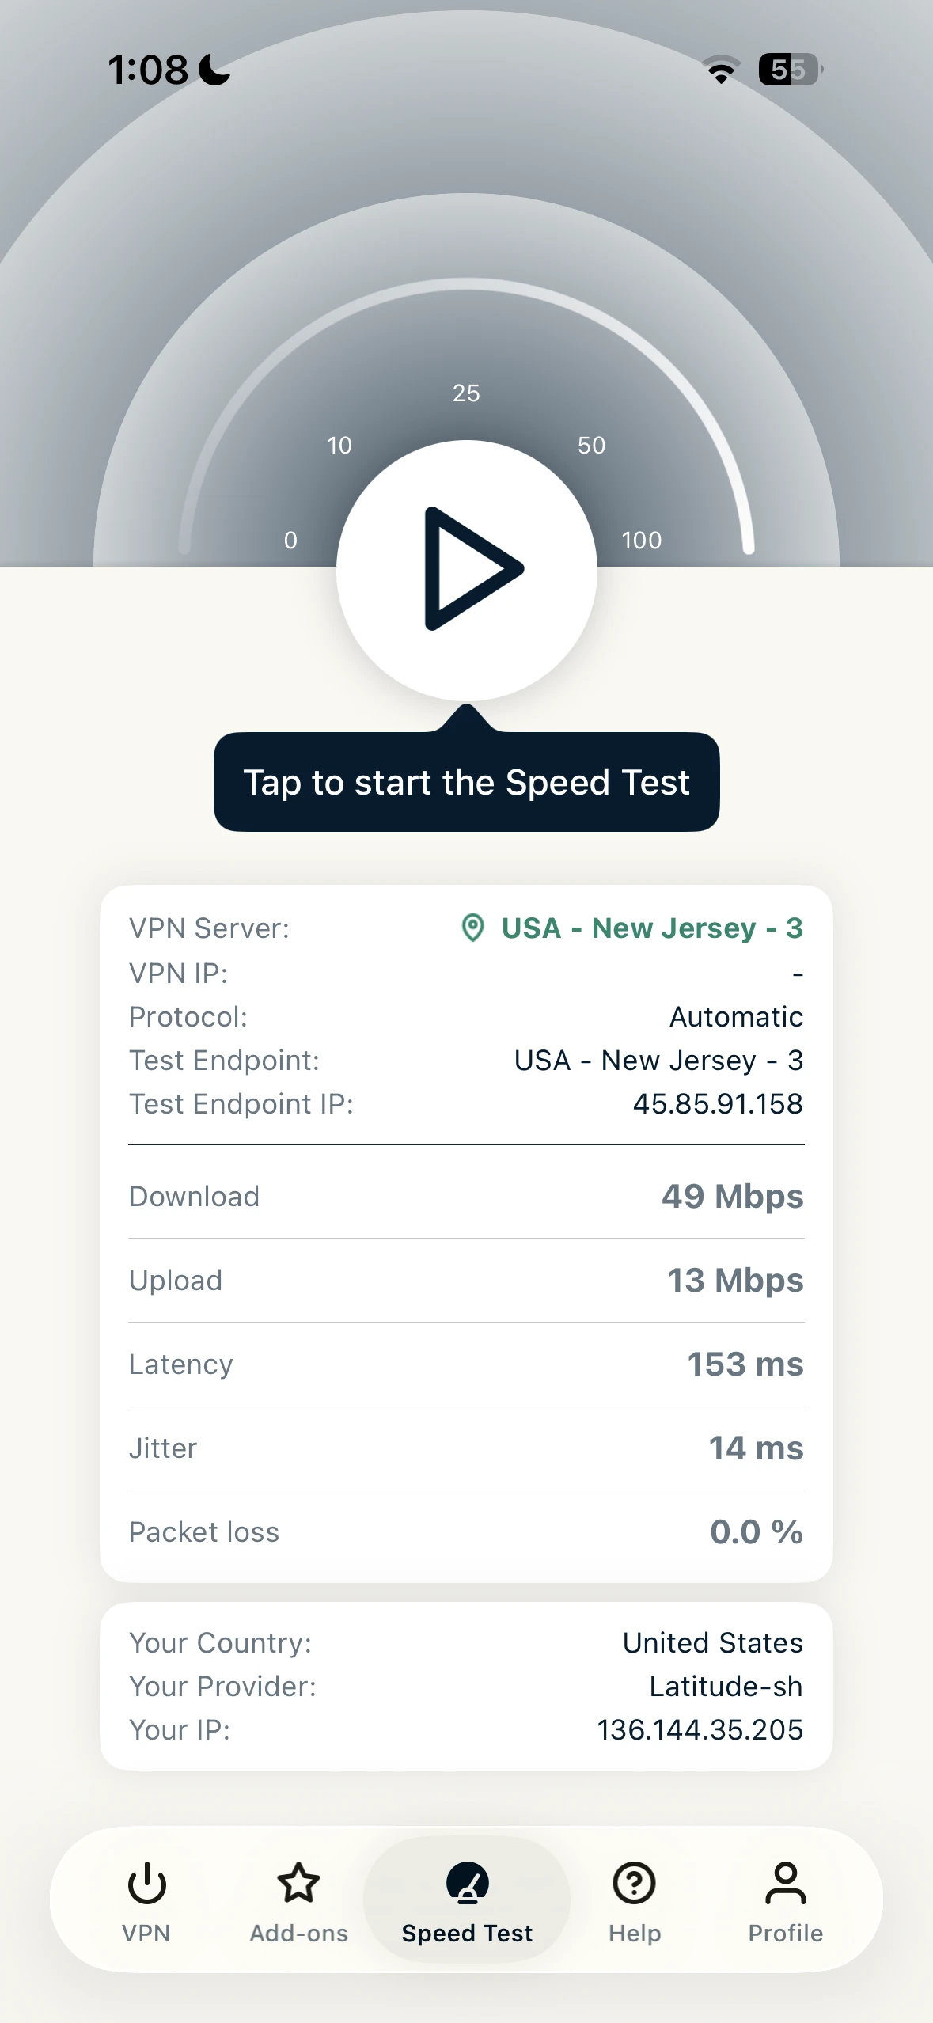Tap the battery indicator in status bar
Image resolution: width=933 pixels, height=2023 pixels.
790,70
